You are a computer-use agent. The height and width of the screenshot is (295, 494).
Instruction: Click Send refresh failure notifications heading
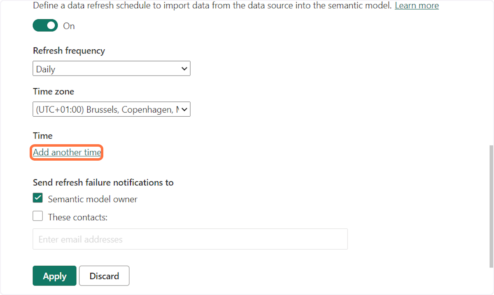(103, 182)
